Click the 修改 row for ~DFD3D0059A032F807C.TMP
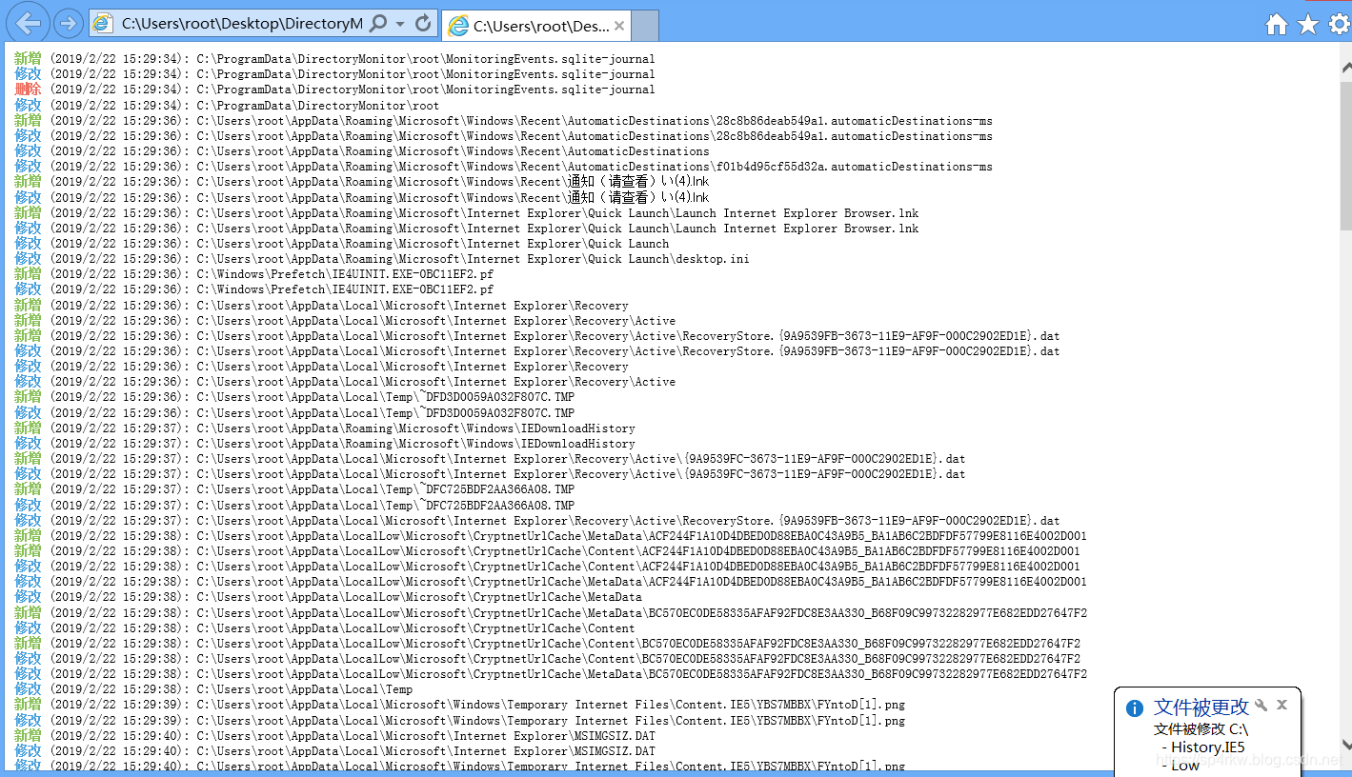 (x=294, y=413)
